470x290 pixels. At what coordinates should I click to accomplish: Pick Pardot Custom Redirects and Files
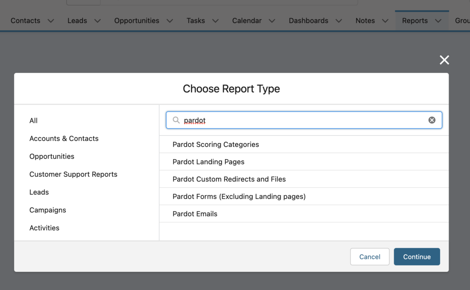[229, 179]
